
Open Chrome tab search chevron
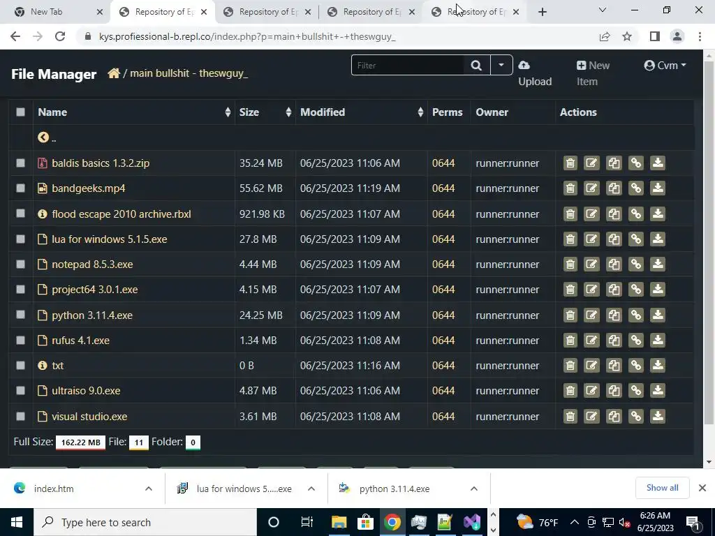[603, 10]
